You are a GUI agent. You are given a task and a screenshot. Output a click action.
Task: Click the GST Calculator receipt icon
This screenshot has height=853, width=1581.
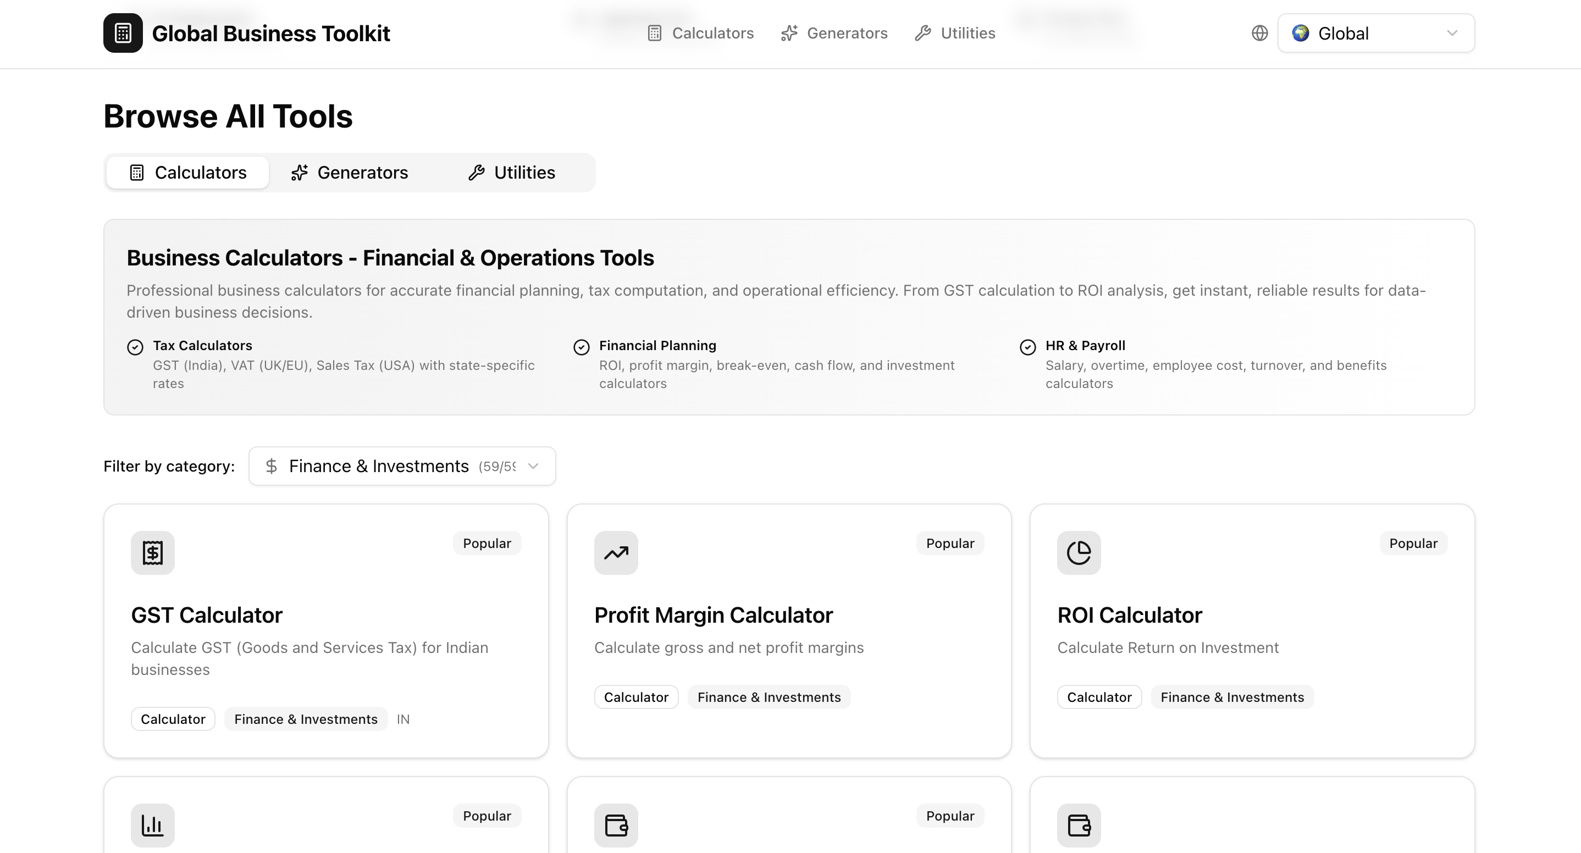pyautogui.click(x=153, y=553)
